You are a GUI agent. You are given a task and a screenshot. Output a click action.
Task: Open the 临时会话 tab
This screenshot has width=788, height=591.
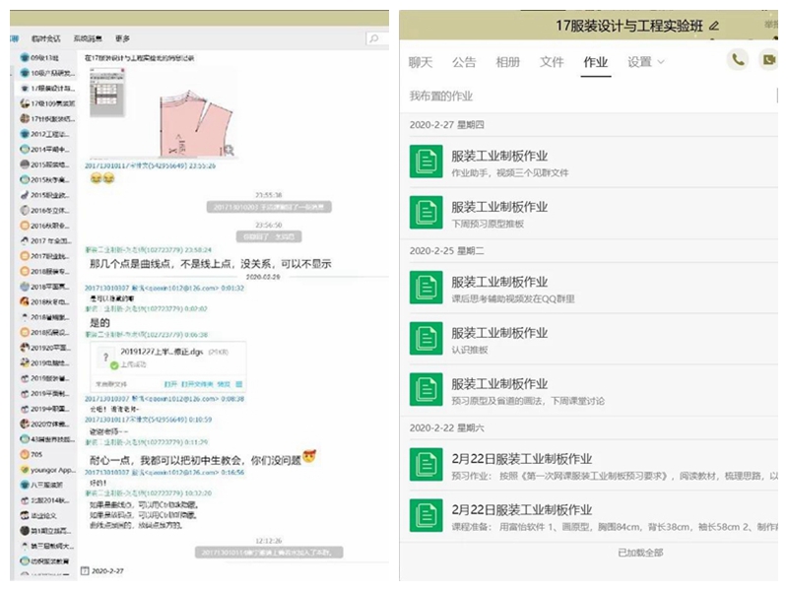pos(46,38)
